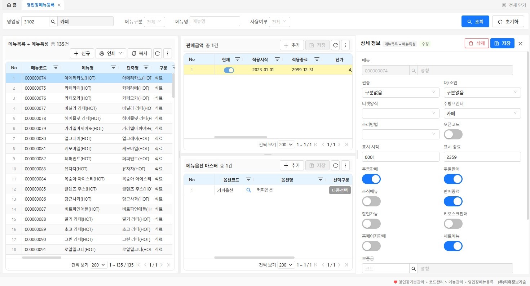Enable the 할인가능 switch

[x=371, y=224]
